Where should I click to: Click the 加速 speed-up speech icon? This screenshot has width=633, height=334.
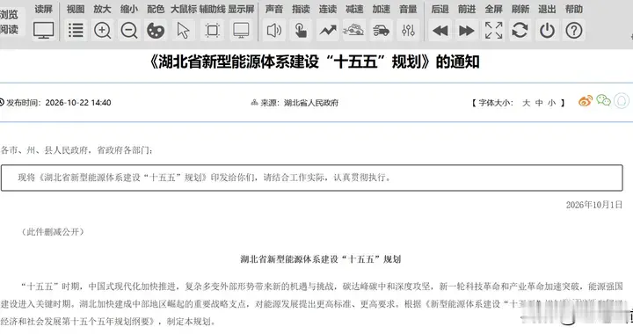[x=381, y=30]
